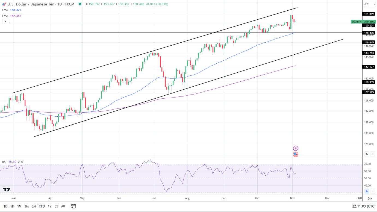Toggle log scale L on price pane
Viewport: 377px width, 212px height.
pyautogui.click(x=373, y=154)
